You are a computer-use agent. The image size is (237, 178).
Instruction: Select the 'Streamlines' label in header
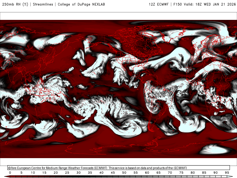point(43,4)
